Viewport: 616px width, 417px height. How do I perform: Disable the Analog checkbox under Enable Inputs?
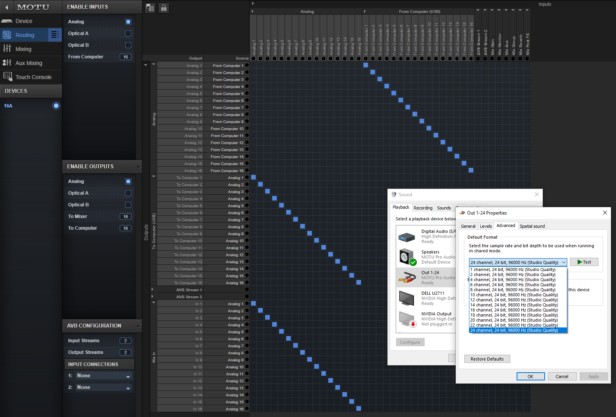click(x=128, y=22)
